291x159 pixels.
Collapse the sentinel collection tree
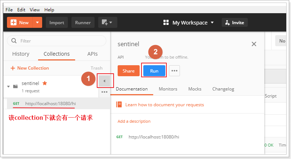[x=8, y=86]
